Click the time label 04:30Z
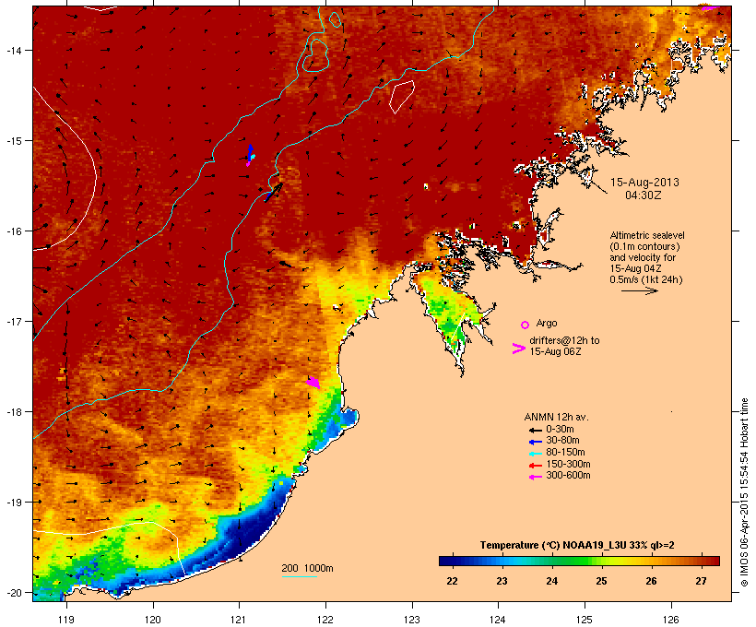The image size is (756, 627). pyautogui.click(x=644, y=195)
